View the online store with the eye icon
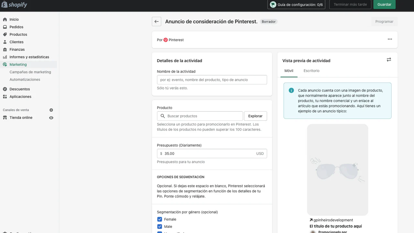This screenshot has height=233, width=414. click(x=51, y=118)
